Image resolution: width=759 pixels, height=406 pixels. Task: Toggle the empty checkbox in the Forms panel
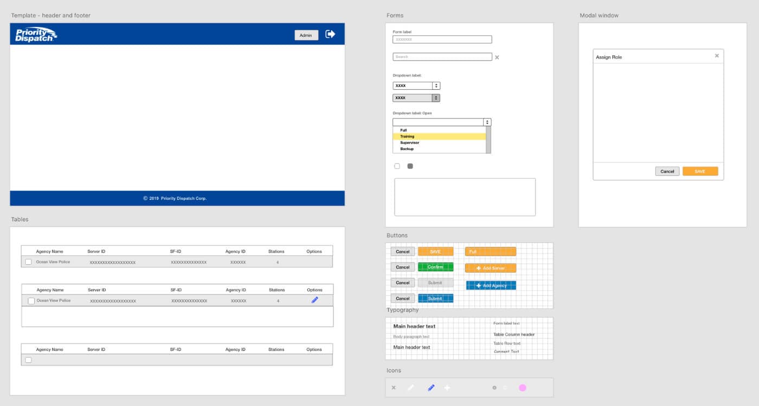click(x=396, y=166)
